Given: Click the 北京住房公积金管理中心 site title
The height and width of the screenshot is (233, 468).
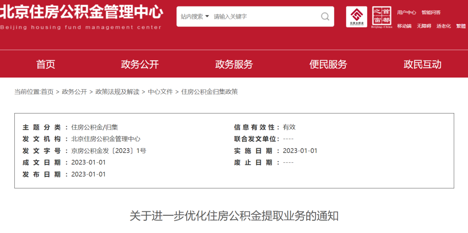Looking at the screenshot, I should (x=81, y=13).
